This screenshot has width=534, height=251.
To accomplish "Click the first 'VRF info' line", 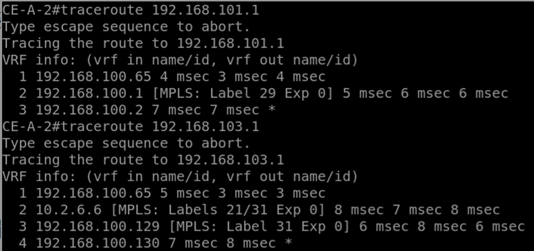I will tap(180, 60).
